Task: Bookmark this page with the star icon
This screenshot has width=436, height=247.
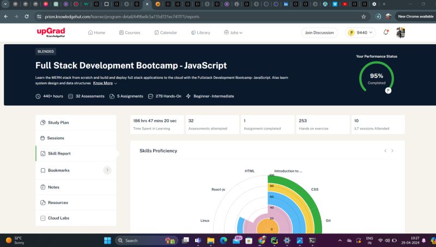Action: [364, 17]
